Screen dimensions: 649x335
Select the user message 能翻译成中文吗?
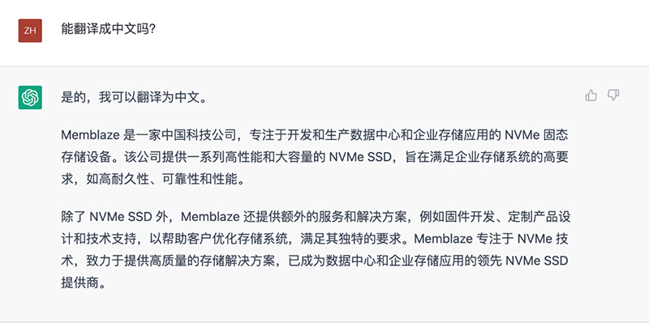pyautogui.click(x=109, y=29)
